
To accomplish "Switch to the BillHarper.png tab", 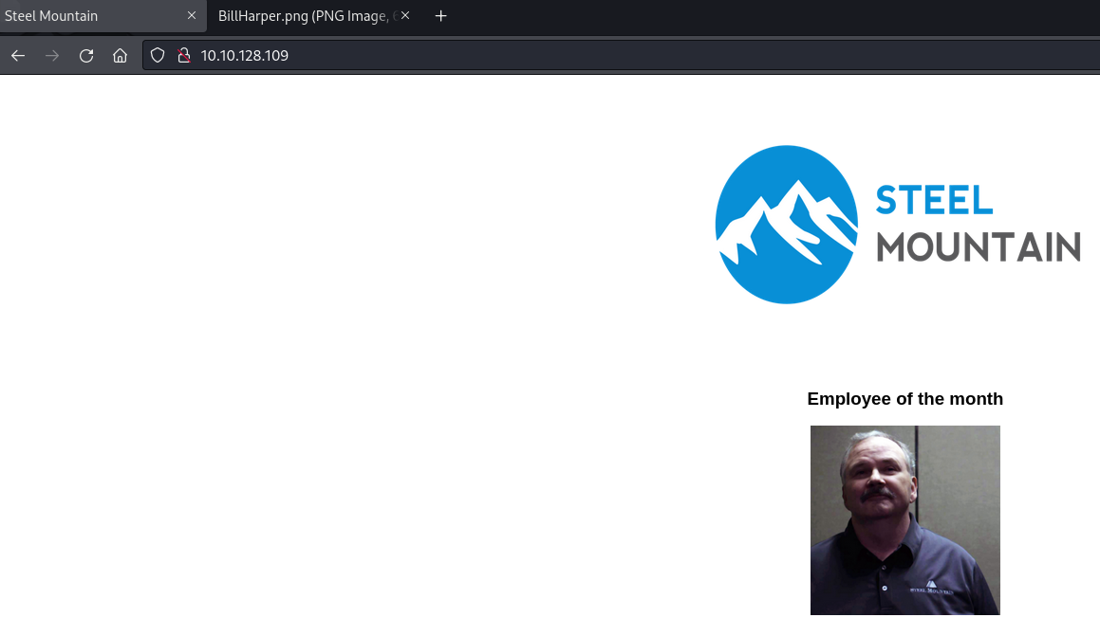I will 314,15.
